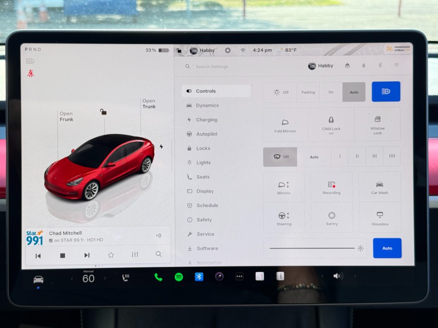438x328 pixels.
Task: Open the audio equalizer settings icon
Action: tap(135, 254)
